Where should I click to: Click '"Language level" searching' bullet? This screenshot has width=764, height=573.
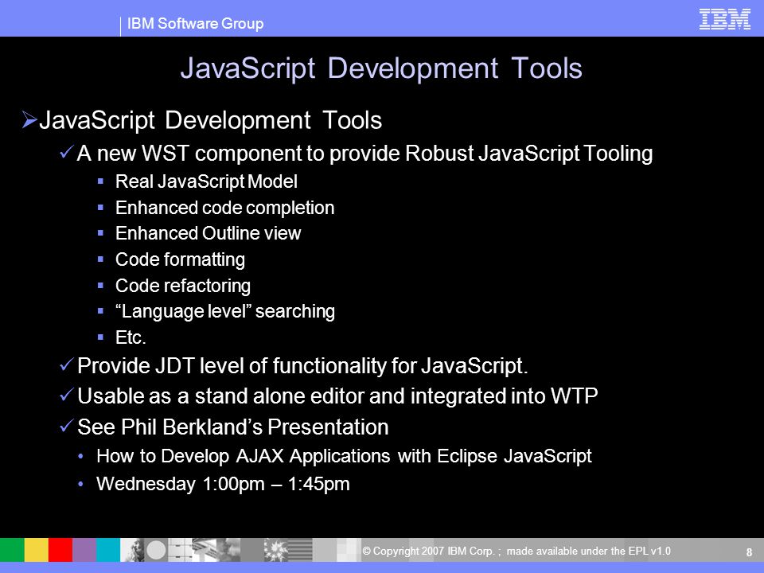pos(225,311)
